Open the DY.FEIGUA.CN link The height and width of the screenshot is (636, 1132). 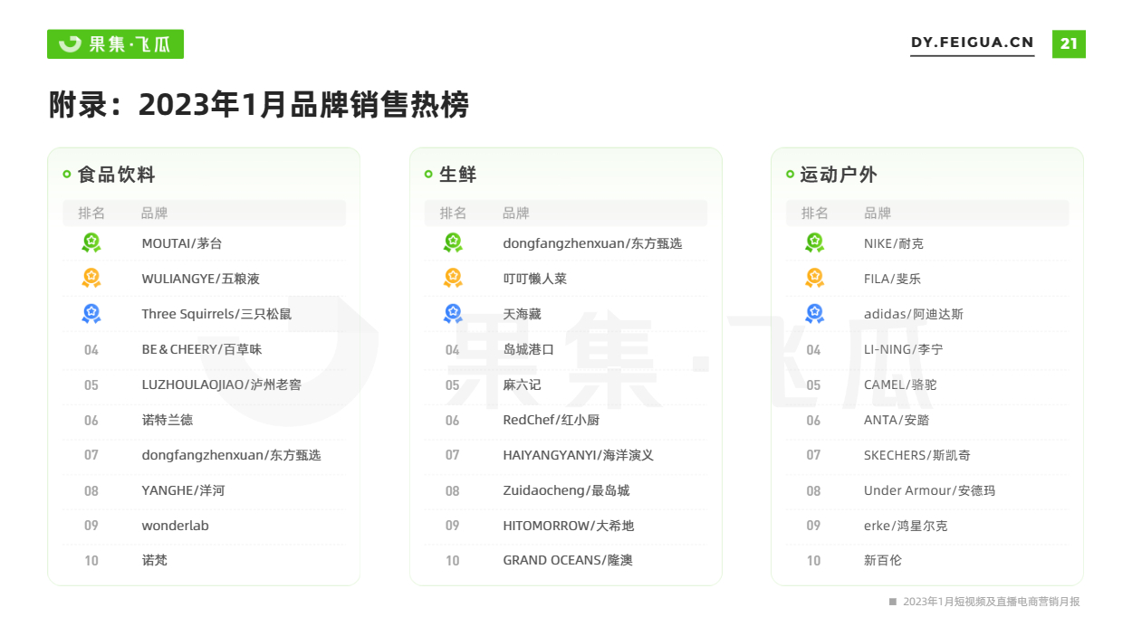point(972,43)
